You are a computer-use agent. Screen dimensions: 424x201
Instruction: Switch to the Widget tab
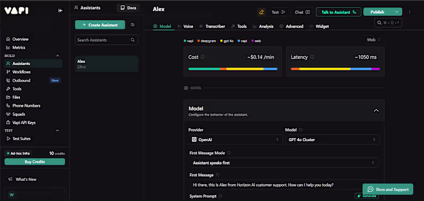click(319, 26)
